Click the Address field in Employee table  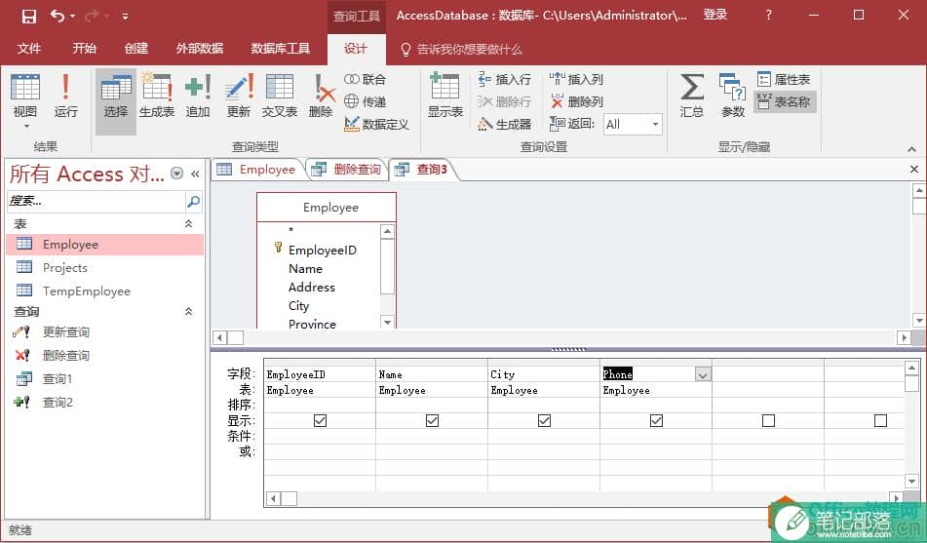[312, 288]
